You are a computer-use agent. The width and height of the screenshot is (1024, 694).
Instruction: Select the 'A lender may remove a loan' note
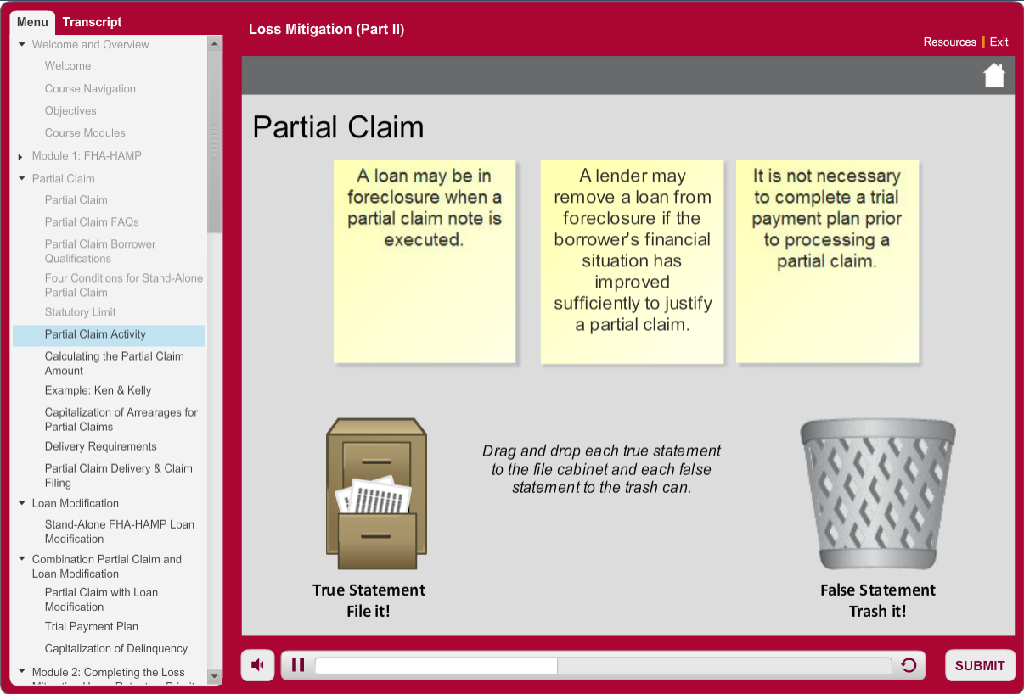632,261
